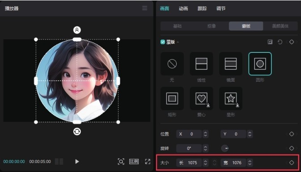This screenshot has width=301, height=172.
Task: Enter fullscreen preview in the player
Action: 148,161
